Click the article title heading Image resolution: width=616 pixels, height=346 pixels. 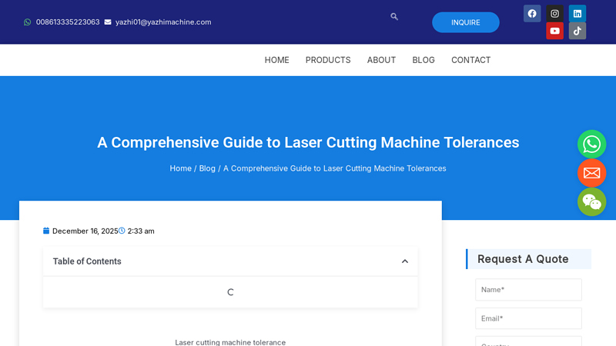308,142
